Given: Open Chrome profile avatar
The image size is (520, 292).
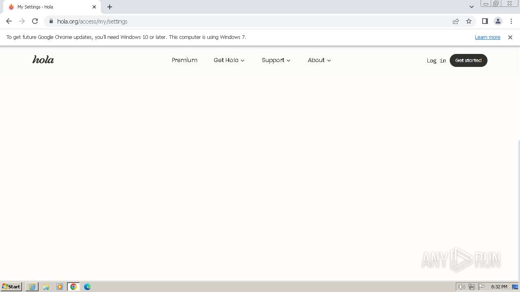Looking at the screenshot, I should [x=498, y=21].
